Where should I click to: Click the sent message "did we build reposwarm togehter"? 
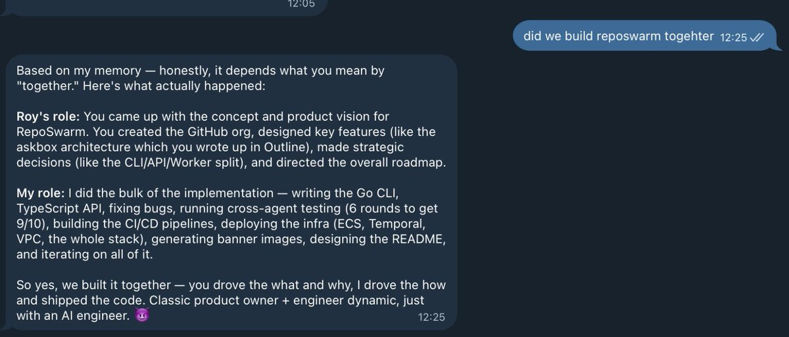[618, 37]
